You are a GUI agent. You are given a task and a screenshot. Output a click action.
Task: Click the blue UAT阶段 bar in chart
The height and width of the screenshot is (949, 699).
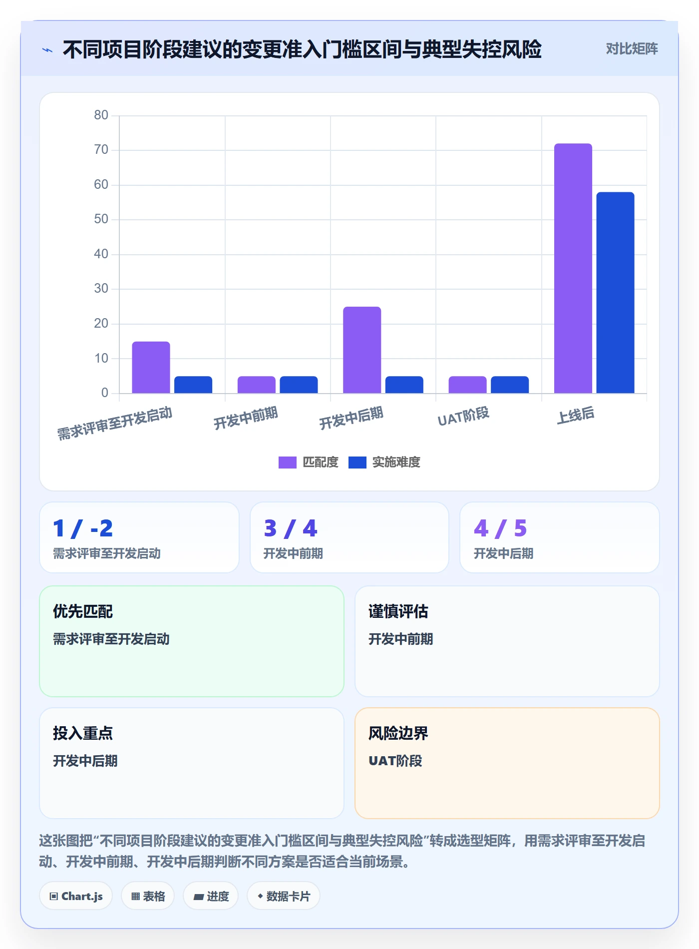pos(510,385)
